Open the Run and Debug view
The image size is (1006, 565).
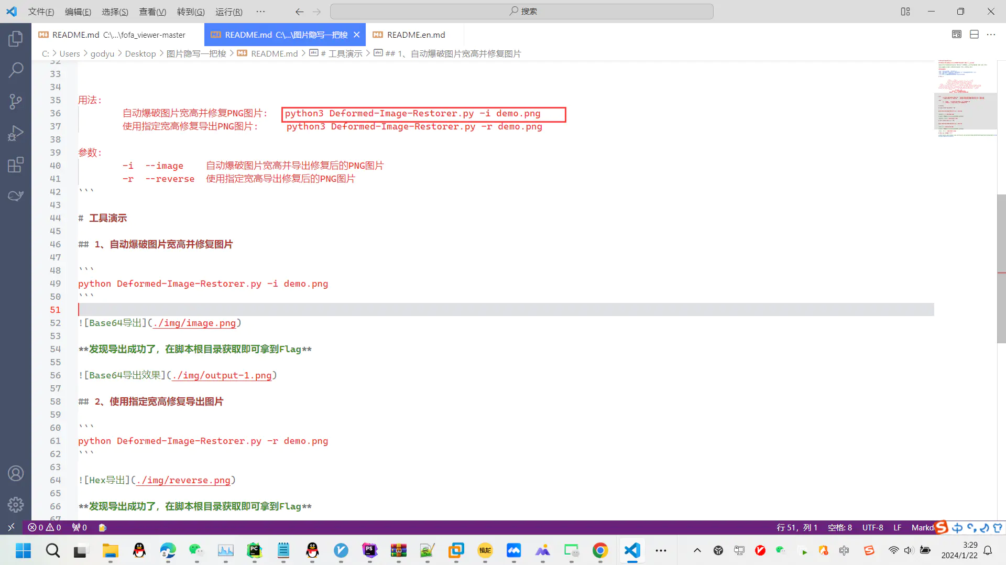tap(16, 133)
